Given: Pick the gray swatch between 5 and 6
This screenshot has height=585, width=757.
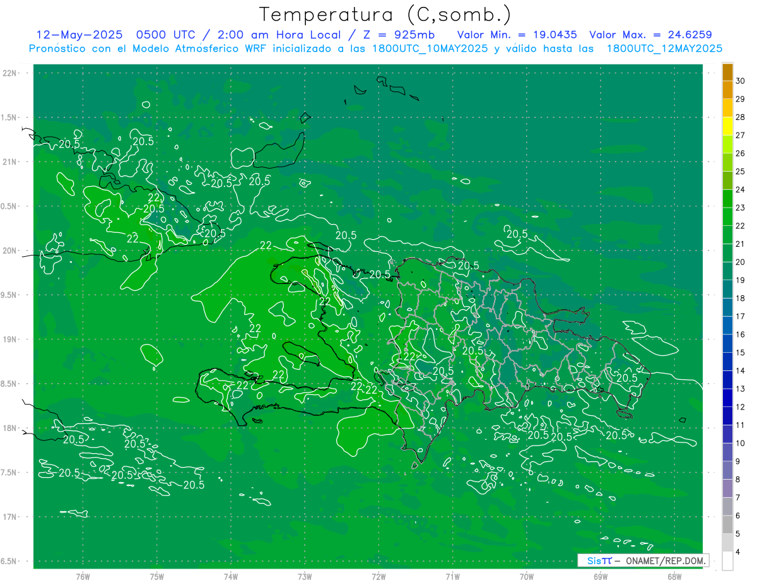Looking at the screenshot, I should [x=727, y=524].
